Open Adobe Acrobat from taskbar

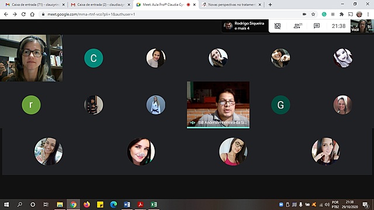click(x=140, y=205)
